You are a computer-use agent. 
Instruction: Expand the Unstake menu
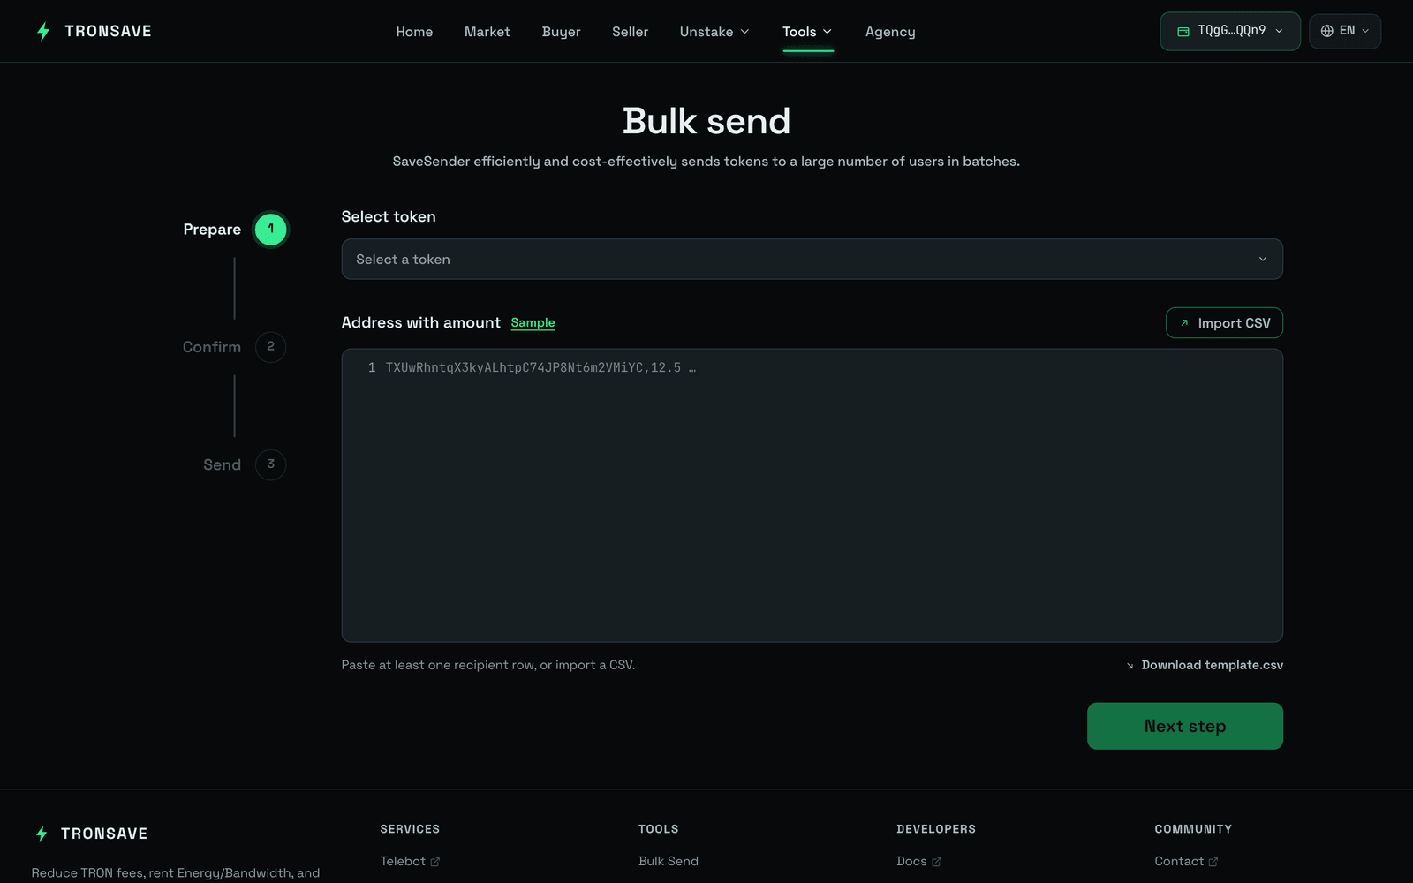714,32
